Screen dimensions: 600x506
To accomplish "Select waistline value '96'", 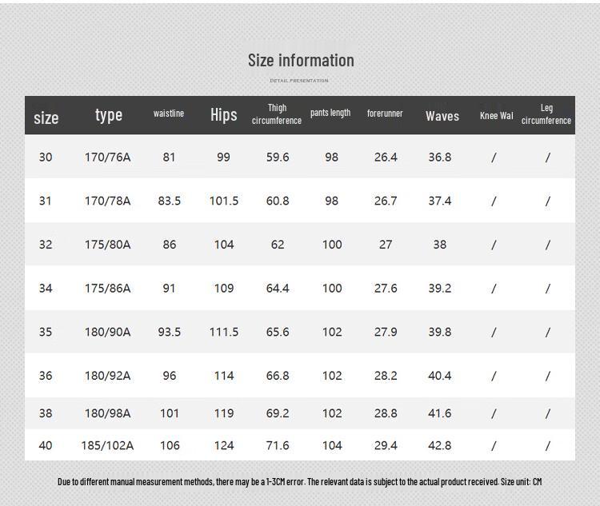I will tap(169, 376).
